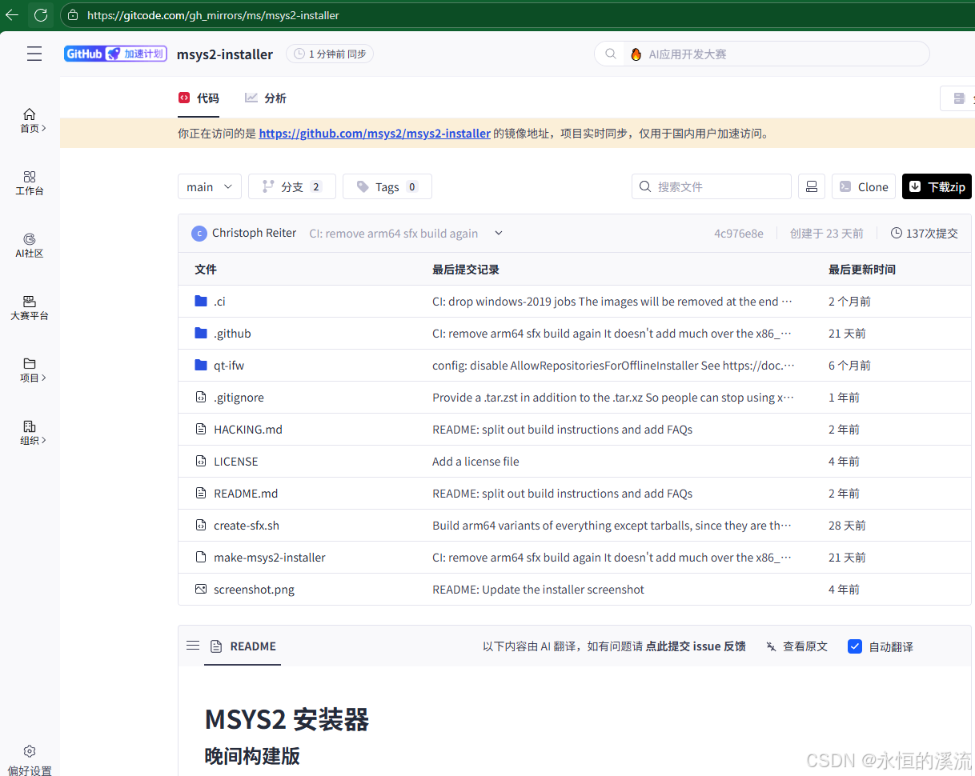This screenshot has width=975, height=776.
Task: Click the msys2-installer repository title
Action: click(225, 54)
